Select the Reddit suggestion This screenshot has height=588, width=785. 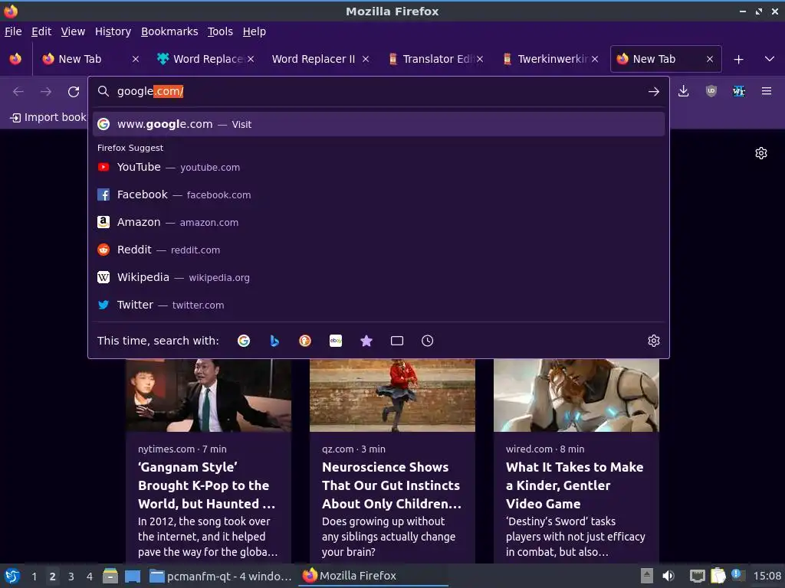pyautogui.click(x=379, y=250)
